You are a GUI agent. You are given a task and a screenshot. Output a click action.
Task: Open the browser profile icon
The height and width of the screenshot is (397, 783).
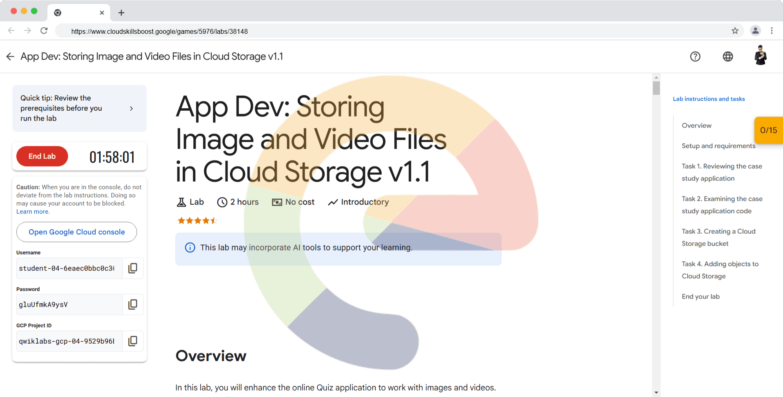pos(755,31)
